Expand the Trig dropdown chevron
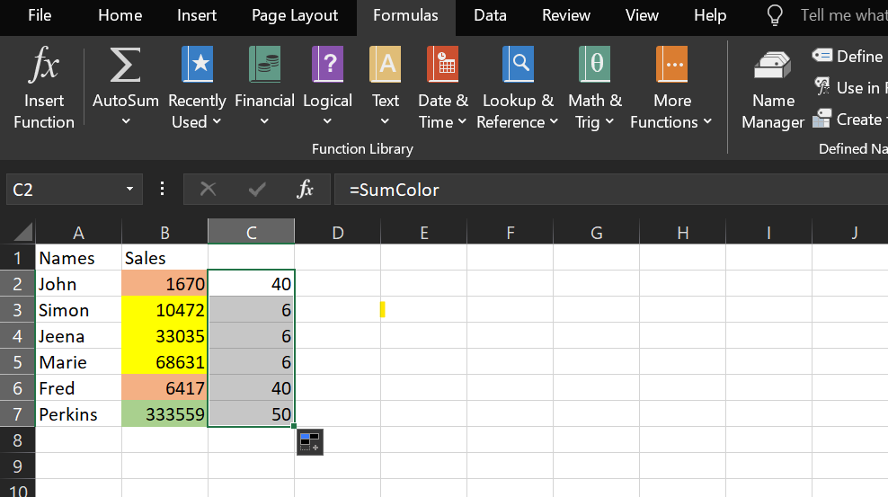The width and height of the screenshot is (888, 497). click(609, 121)
